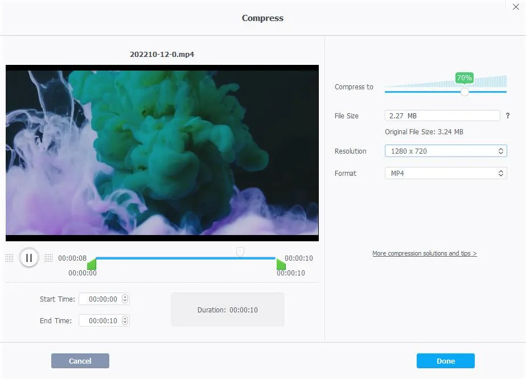
Task: Pause the video preview playback
Action: pyautogui.click(x=29, y=258)
